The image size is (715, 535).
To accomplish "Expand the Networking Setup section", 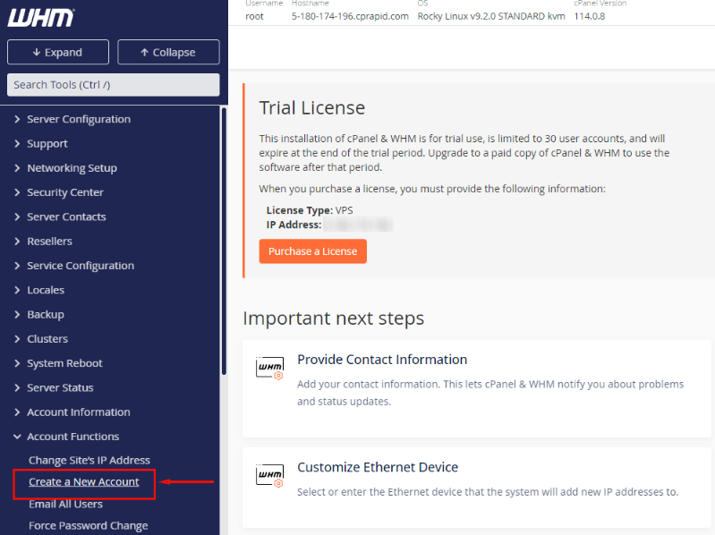I will (72, 168).
